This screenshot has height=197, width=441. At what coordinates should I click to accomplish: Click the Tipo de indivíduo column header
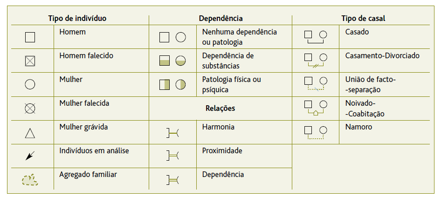click(x=77, y=19)
